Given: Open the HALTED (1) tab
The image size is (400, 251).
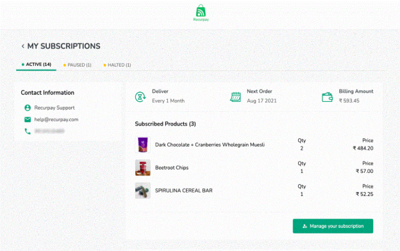Looking at the screenshot, I should [x=117, y=65].
